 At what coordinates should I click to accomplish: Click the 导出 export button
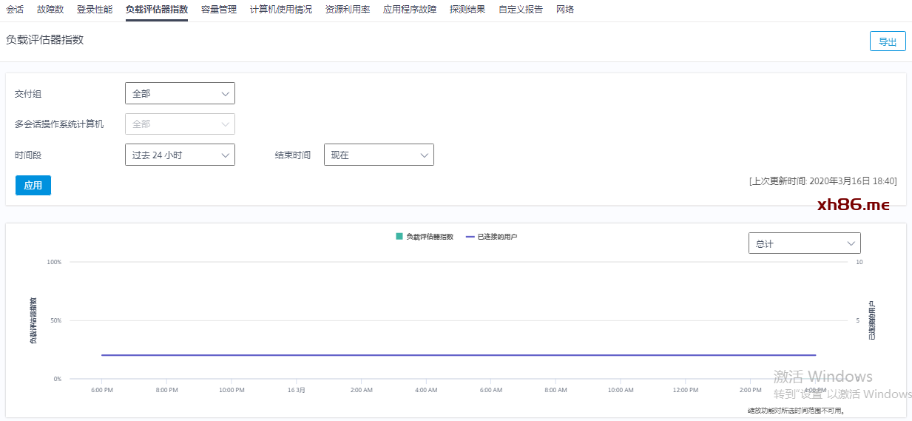point(888,41)
